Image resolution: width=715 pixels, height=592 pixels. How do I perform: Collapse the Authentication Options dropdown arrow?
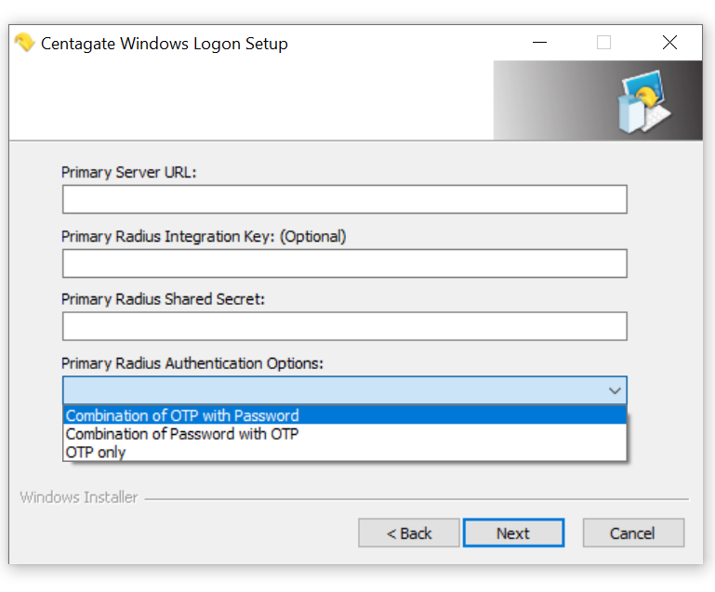615,390
